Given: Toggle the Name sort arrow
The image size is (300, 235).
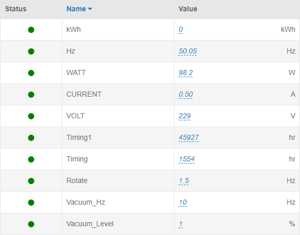Looking at the screenshot, I should [90, 9].
